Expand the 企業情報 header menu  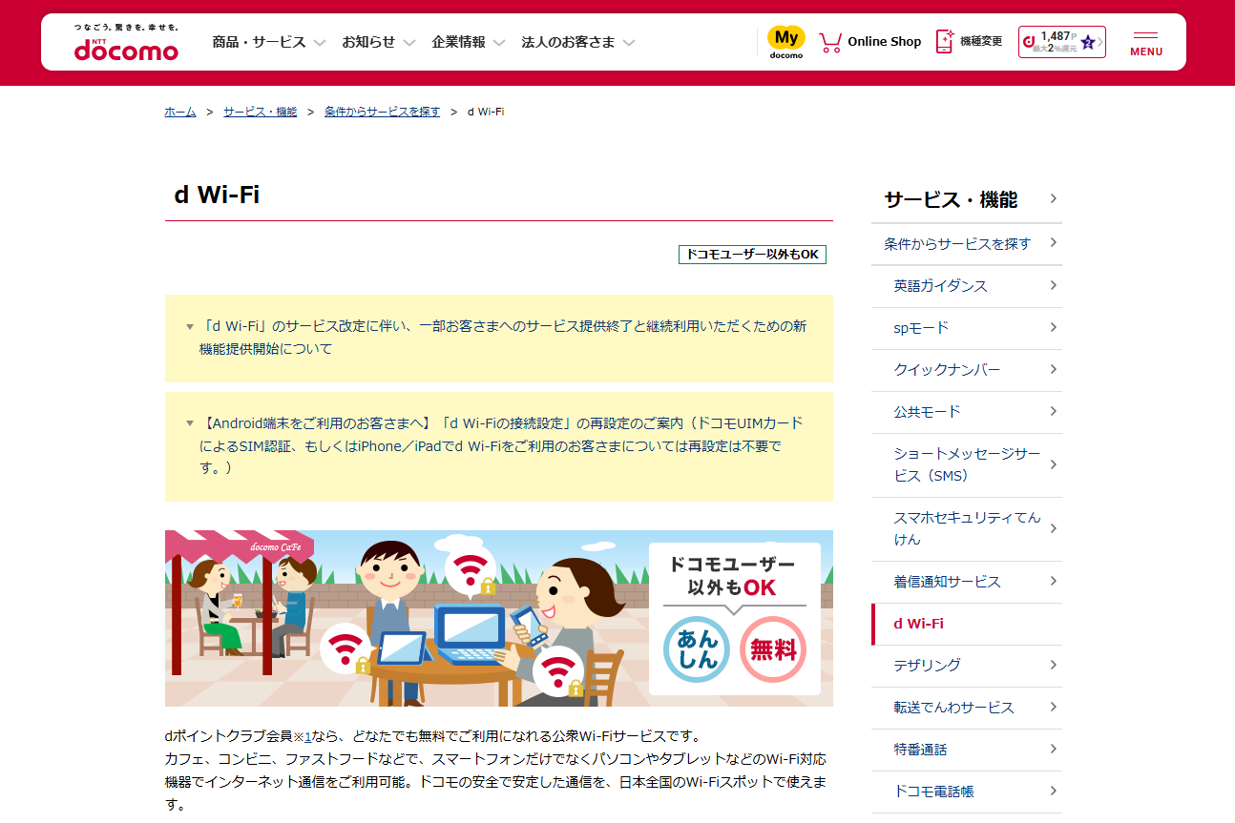pos(469,42)
